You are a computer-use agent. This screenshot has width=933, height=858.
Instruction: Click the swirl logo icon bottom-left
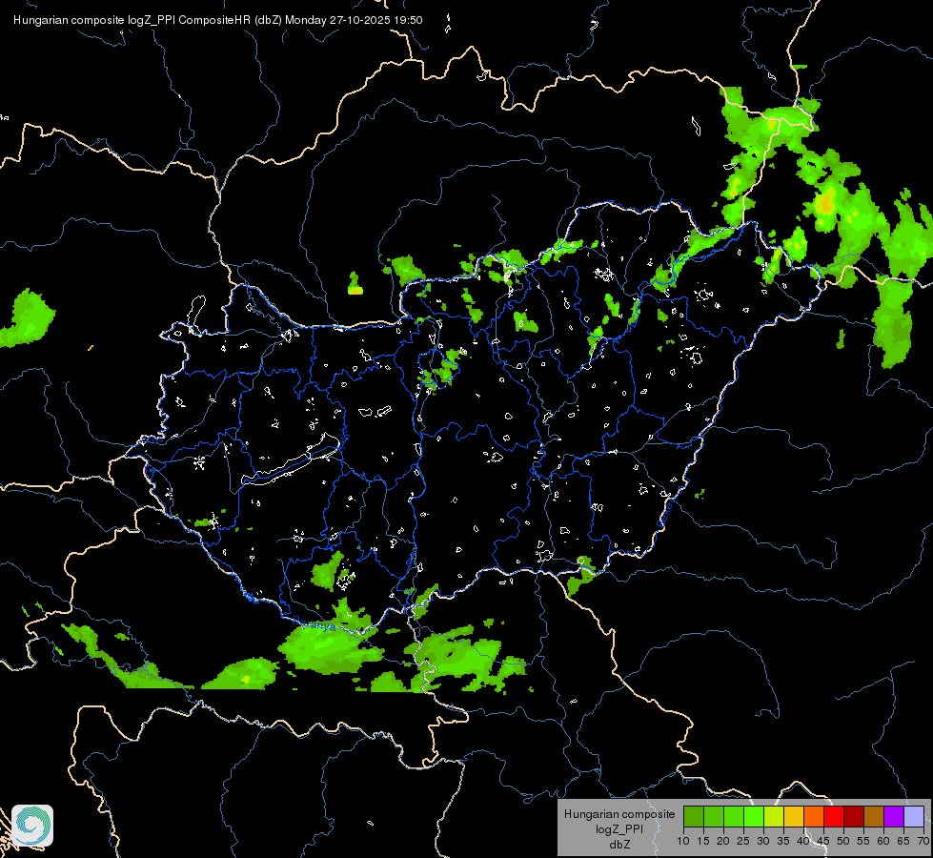pos(32,826)
